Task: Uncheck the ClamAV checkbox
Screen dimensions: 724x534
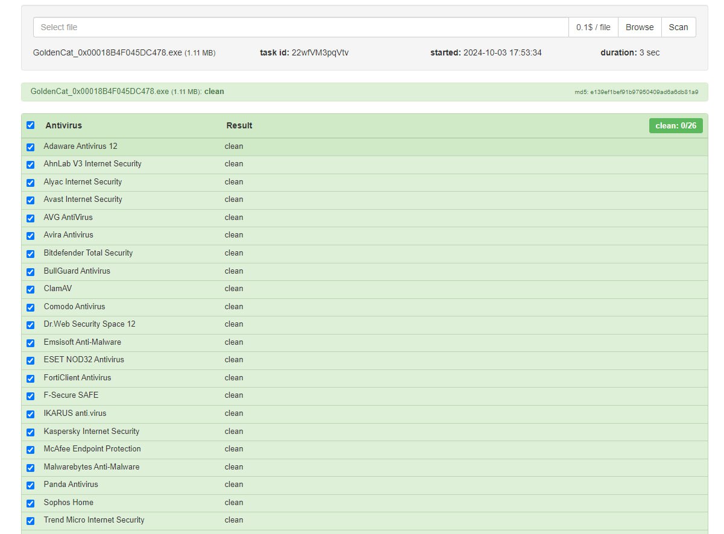Action: pos(31,289)
